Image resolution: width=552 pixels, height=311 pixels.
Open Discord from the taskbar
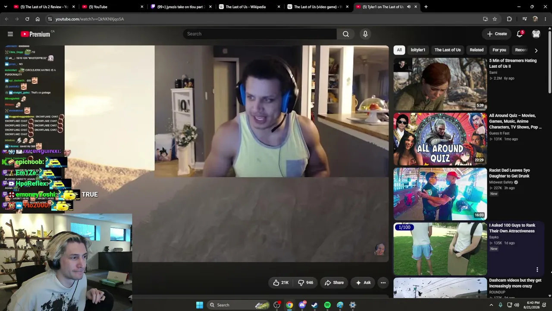302,305
